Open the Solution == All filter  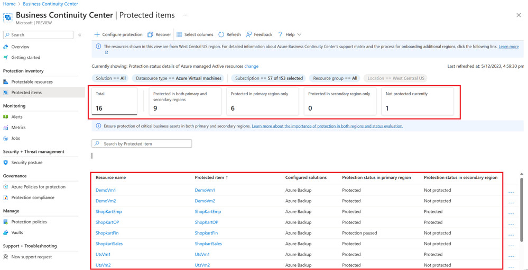tap(110, 78)
